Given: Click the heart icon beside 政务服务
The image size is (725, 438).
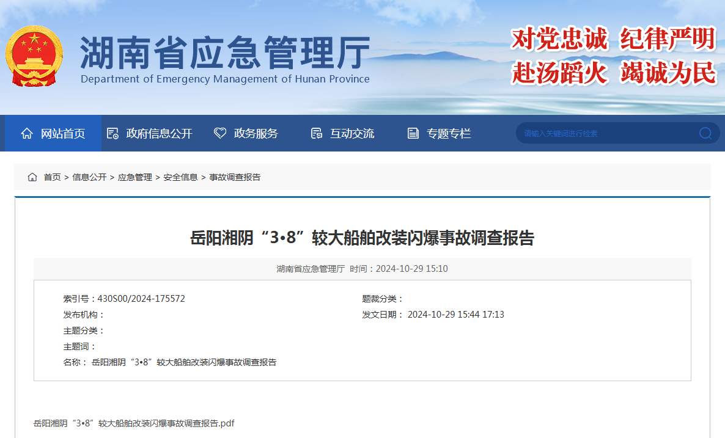Looking at the screenshot, I should [x=220, y=133].
